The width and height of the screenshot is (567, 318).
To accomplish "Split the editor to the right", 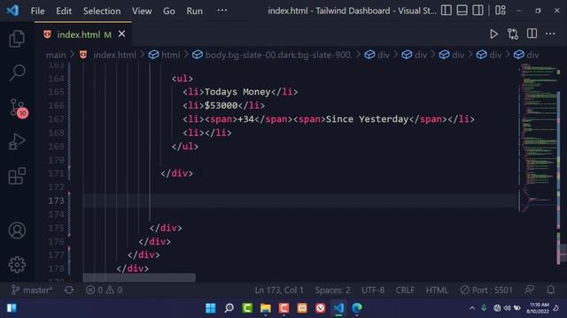I will coord(532,34).
